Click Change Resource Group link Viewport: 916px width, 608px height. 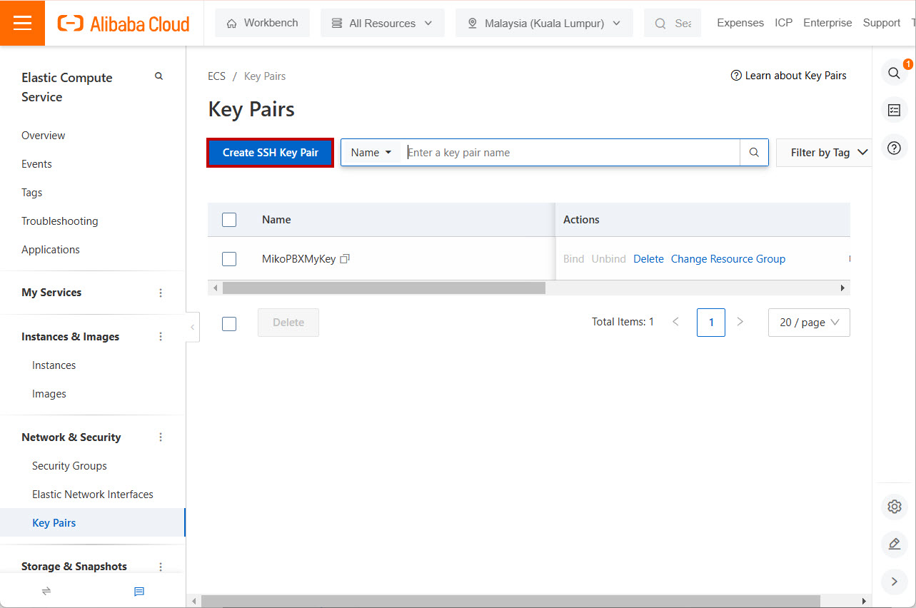[x=728, y=259]
